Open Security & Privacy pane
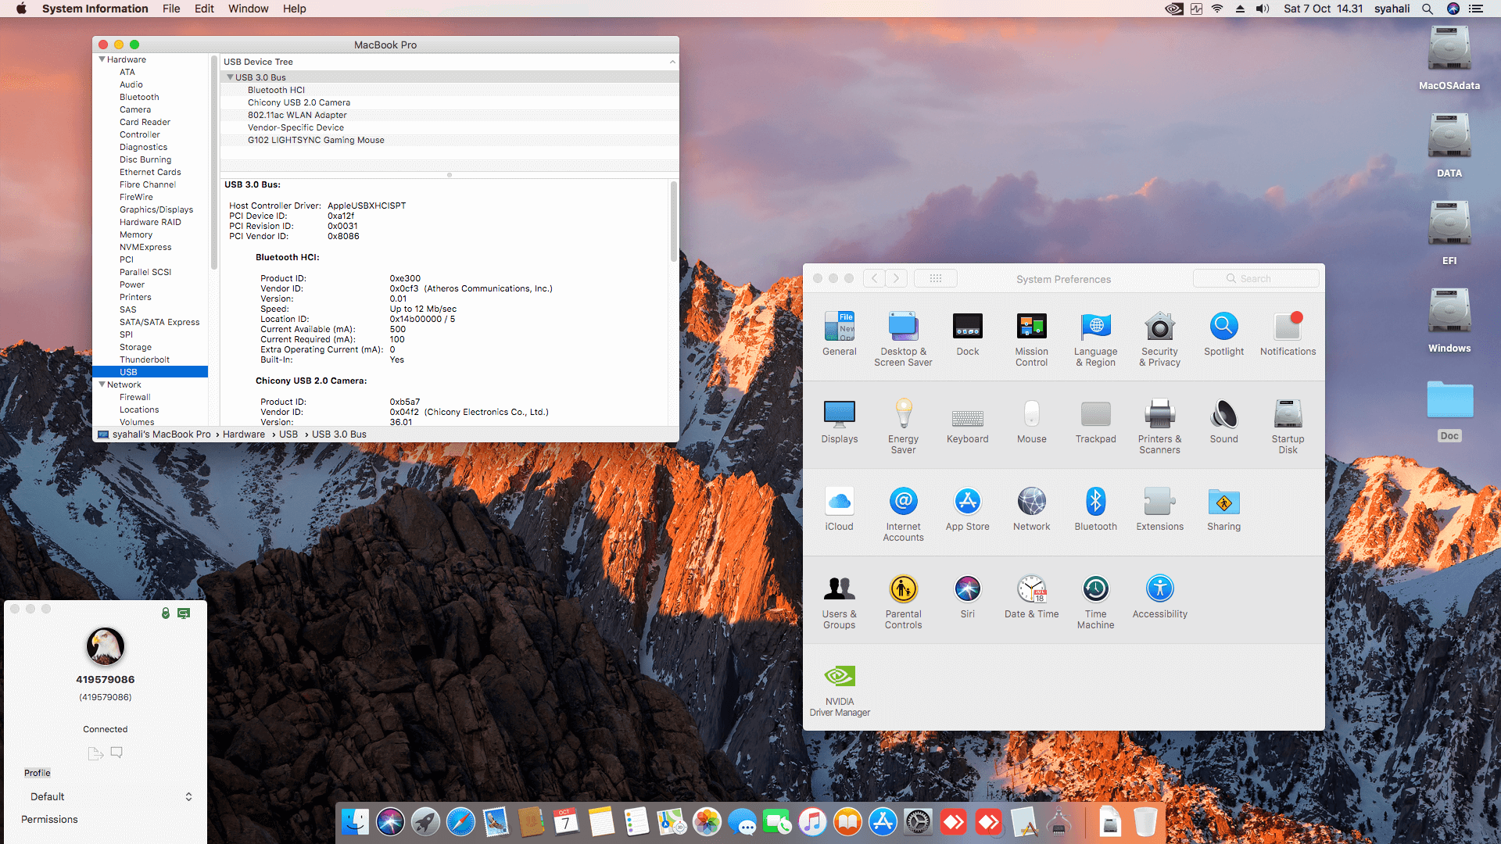1501x844 pixels. 1159,327
